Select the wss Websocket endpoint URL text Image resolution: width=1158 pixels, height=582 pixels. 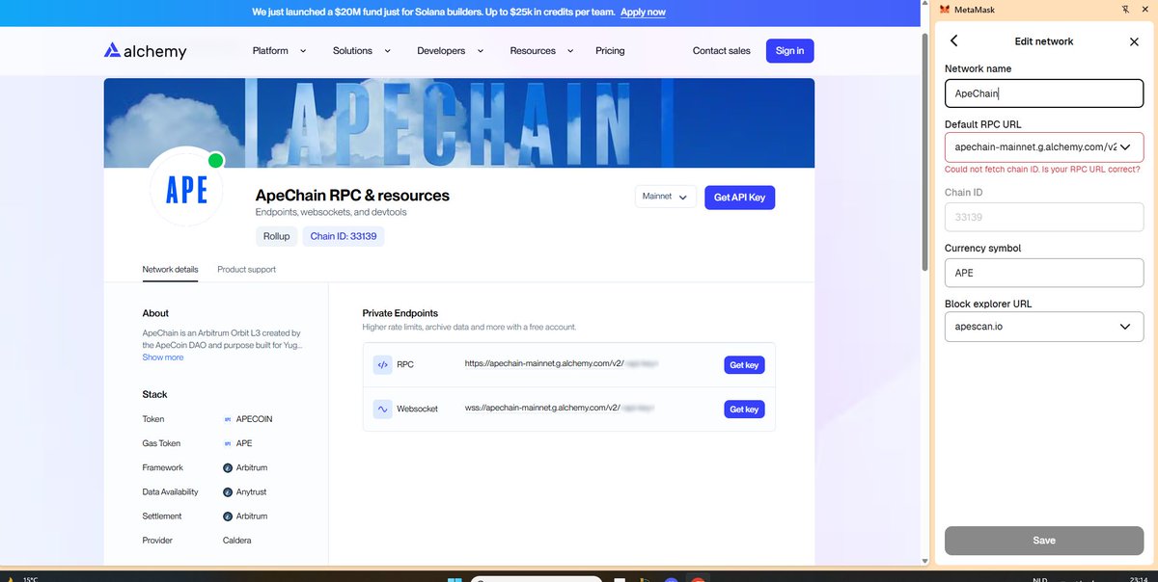coord(544,409)
